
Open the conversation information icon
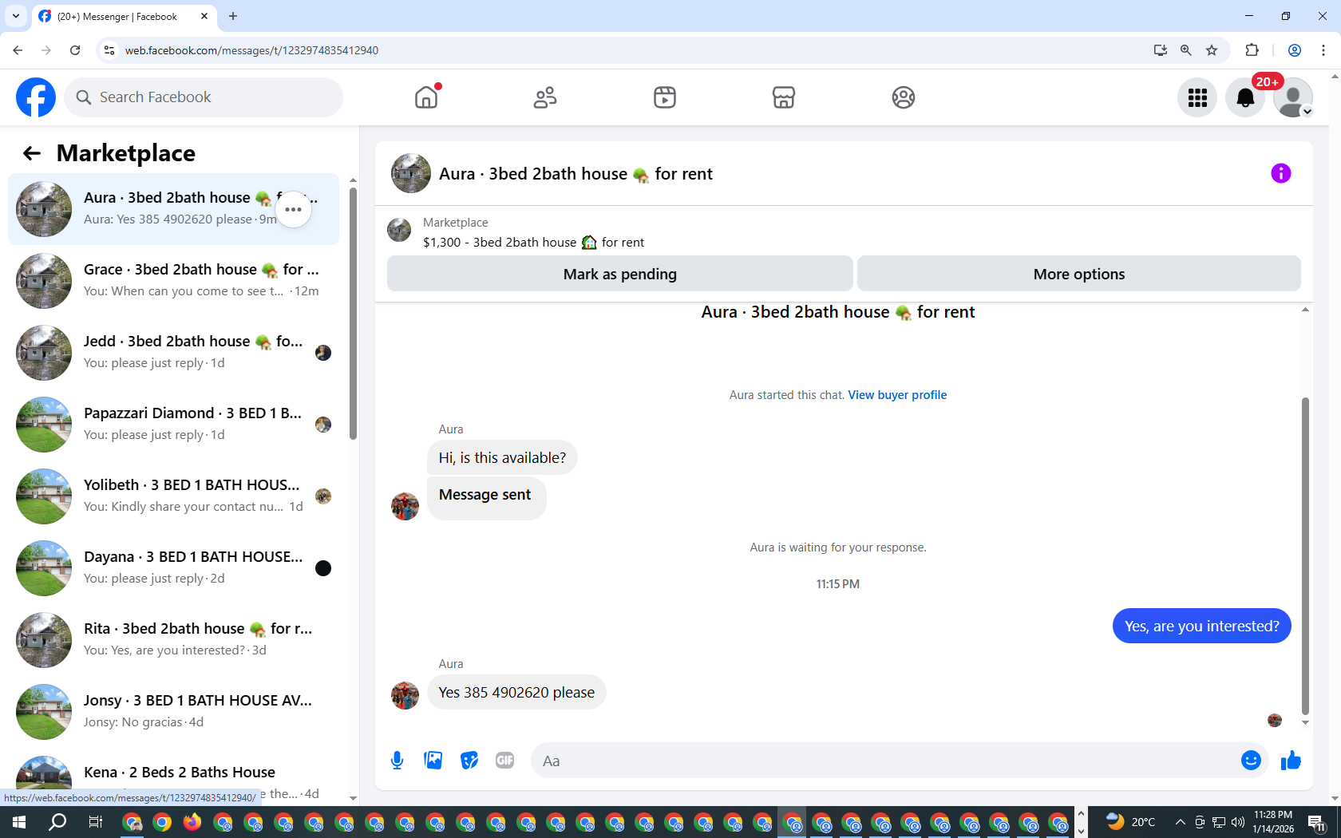click(1281, 173)
